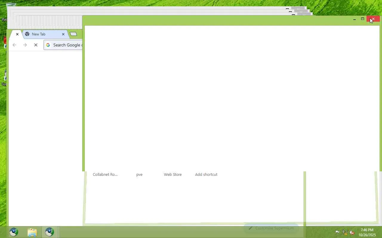Stop the page from loading
Viewport: 382px width, 238px height.
36,45
